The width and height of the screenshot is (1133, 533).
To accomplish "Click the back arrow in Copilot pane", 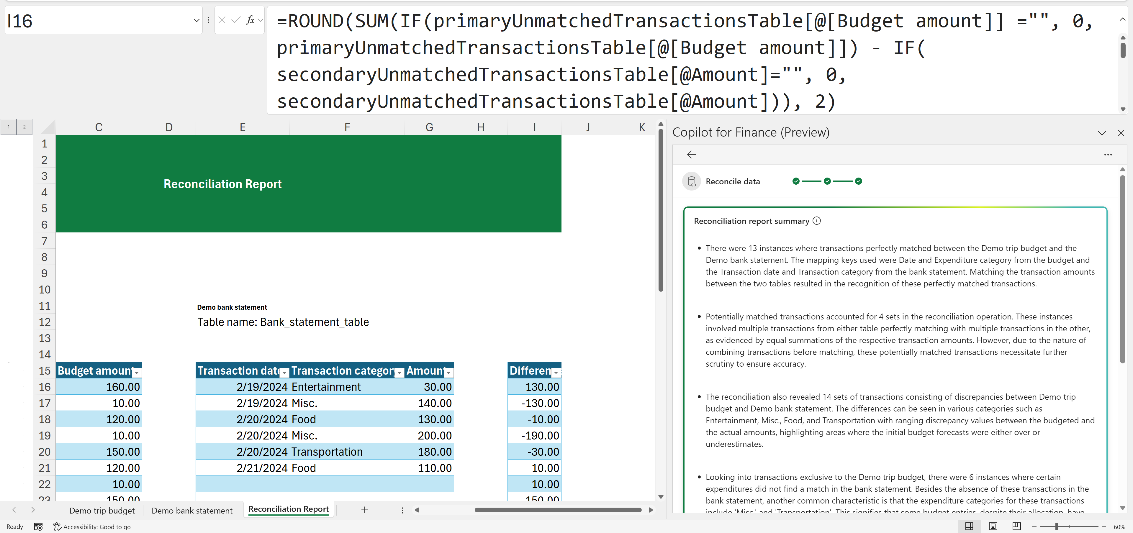I will pyautogui.click(x=691, y=154).
